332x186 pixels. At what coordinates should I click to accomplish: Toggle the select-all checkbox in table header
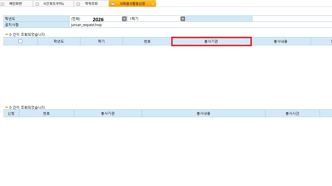pos(20,41)
